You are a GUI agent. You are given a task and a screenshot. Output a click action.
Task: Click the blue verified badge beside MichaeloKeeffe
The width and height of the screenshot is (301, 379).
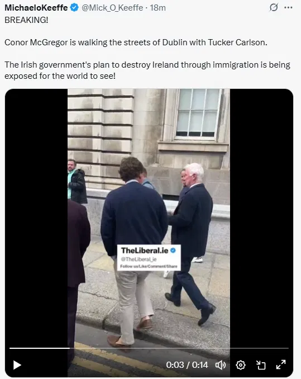[74, 7]
